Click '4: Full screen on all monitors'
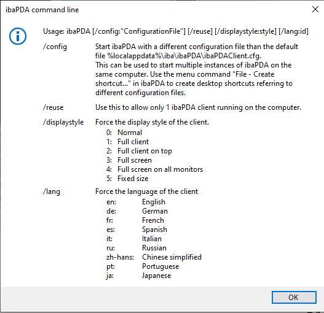324x313 pixels. click(154, 169)
